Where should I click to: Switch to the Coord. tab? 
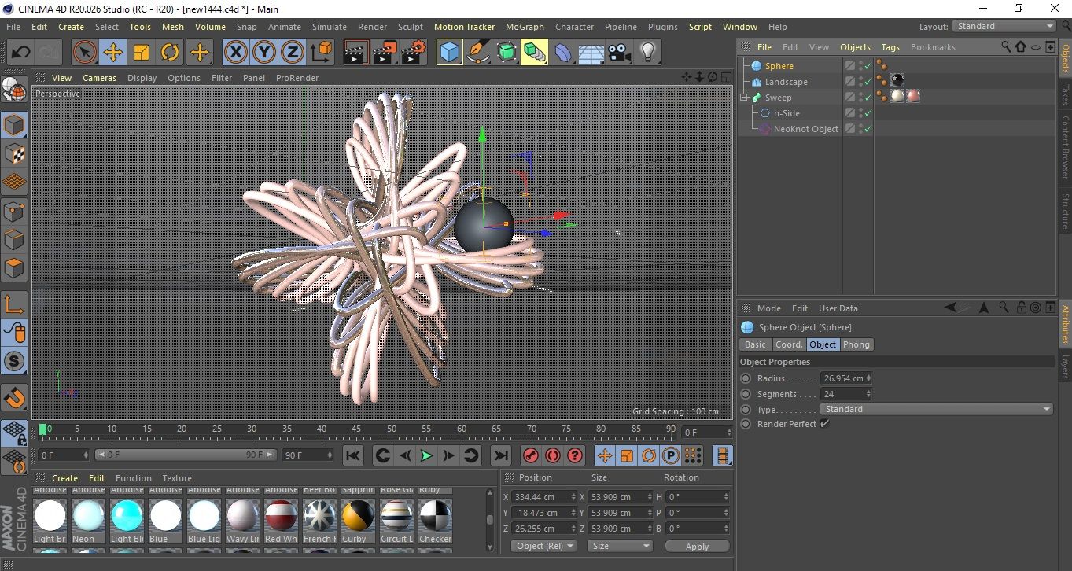(788, 344)
